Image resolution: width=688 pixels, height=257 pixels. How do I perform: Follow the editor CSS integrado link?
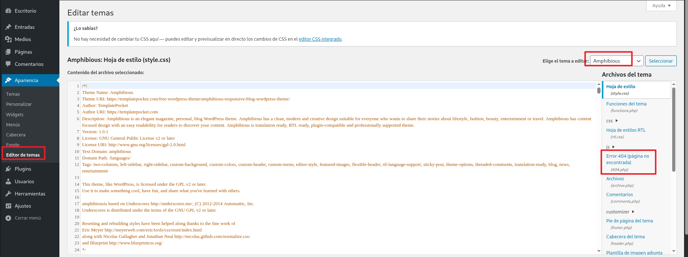320,39
